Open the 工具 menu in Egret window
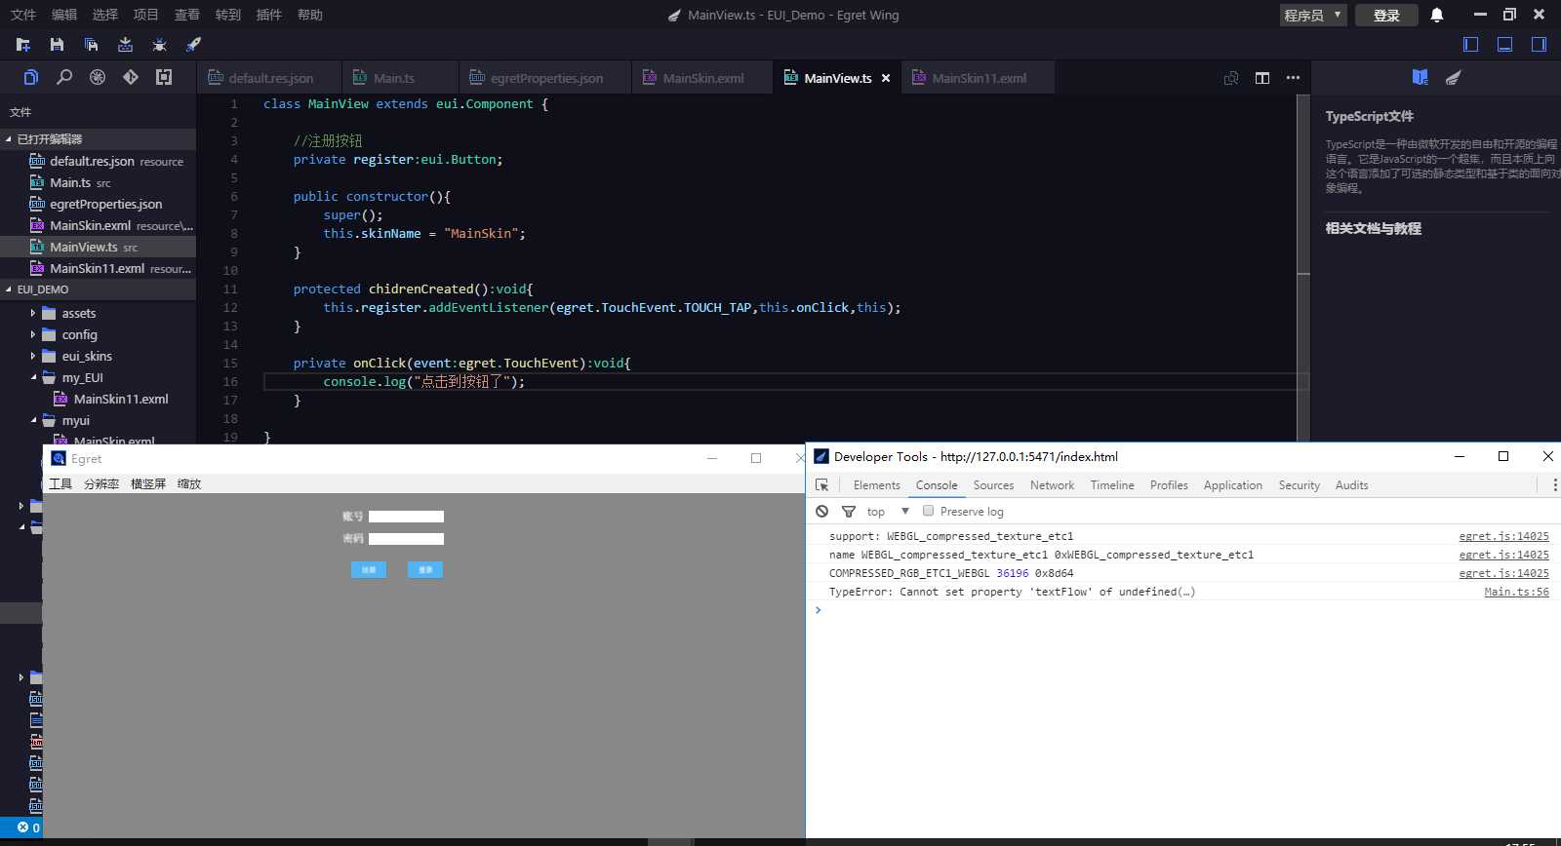The height and width of the screenshot is (846, 1561). coord(60,483)
